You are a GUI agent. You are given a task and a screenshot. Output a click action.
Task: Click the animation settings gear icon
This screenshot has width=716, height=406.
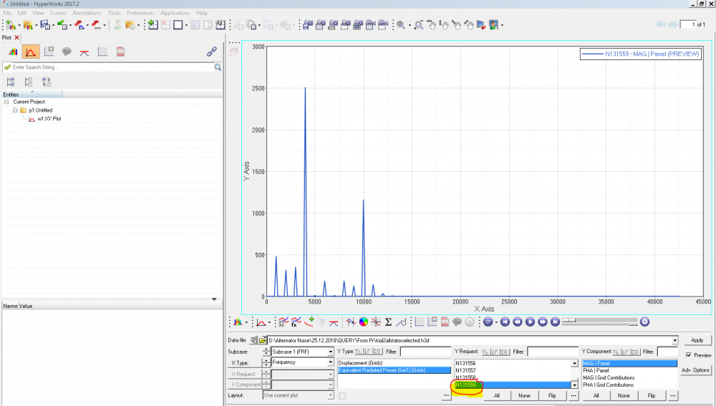pos(644,322)
